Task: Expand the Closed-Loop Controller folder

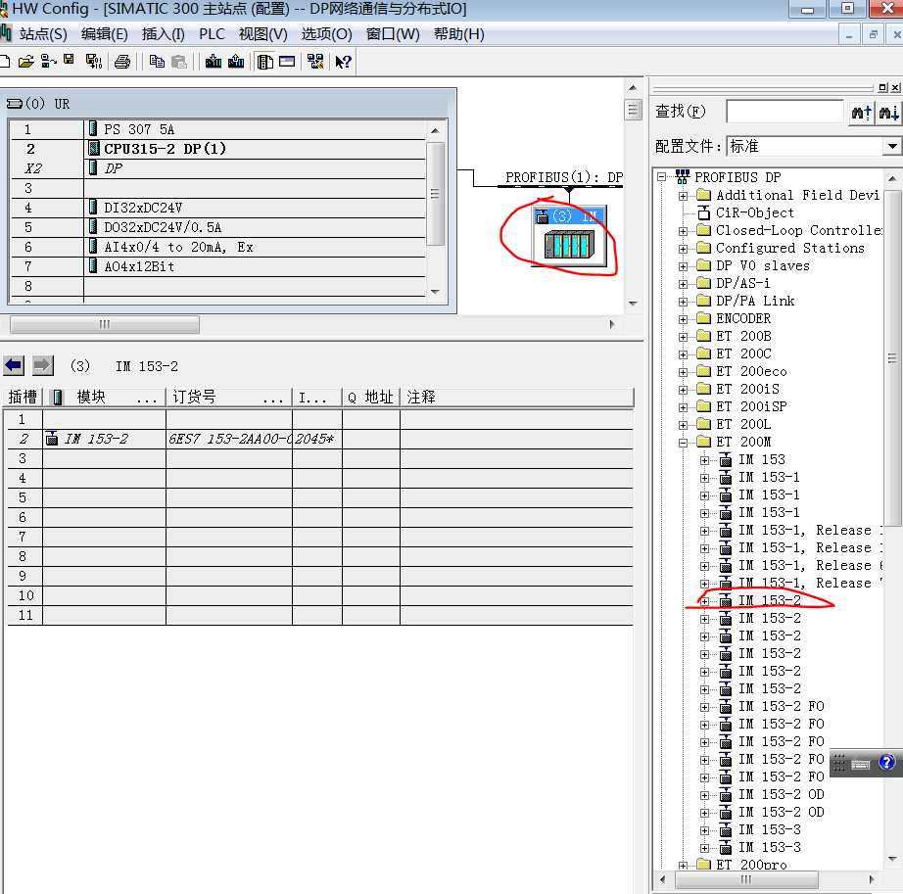Action: click(683, 231)
